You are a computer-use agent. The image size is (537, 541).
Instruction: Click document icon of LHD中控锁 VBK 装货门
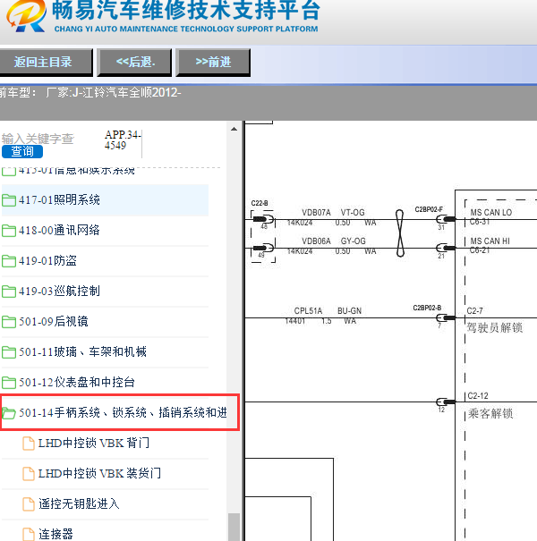click(29, 474)
